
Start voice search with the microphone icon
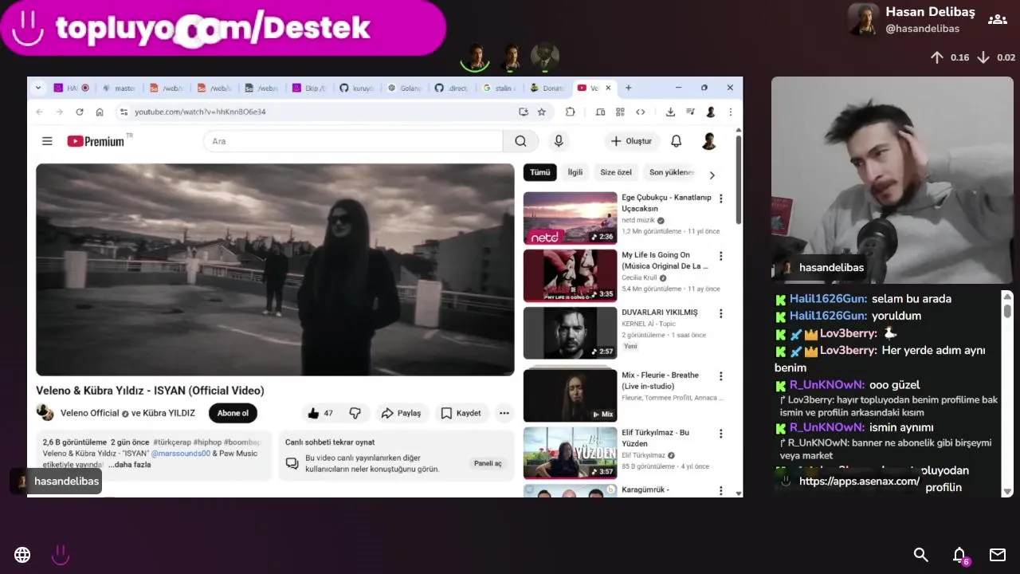(x=559, y=141)
